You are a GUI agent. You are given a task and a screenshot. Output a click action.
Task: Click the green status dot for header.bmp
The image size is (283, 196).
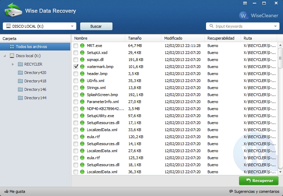[x=82, y=74]
